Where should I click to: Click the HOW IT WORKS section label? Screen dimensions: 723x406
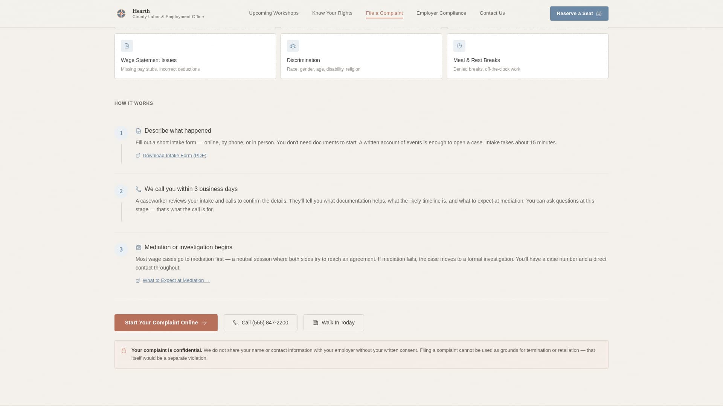(134, 103)
